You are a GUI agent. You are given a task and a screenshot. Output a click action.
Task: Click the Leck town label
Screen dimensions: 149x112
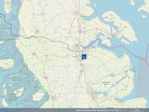[x=46, y=56]
